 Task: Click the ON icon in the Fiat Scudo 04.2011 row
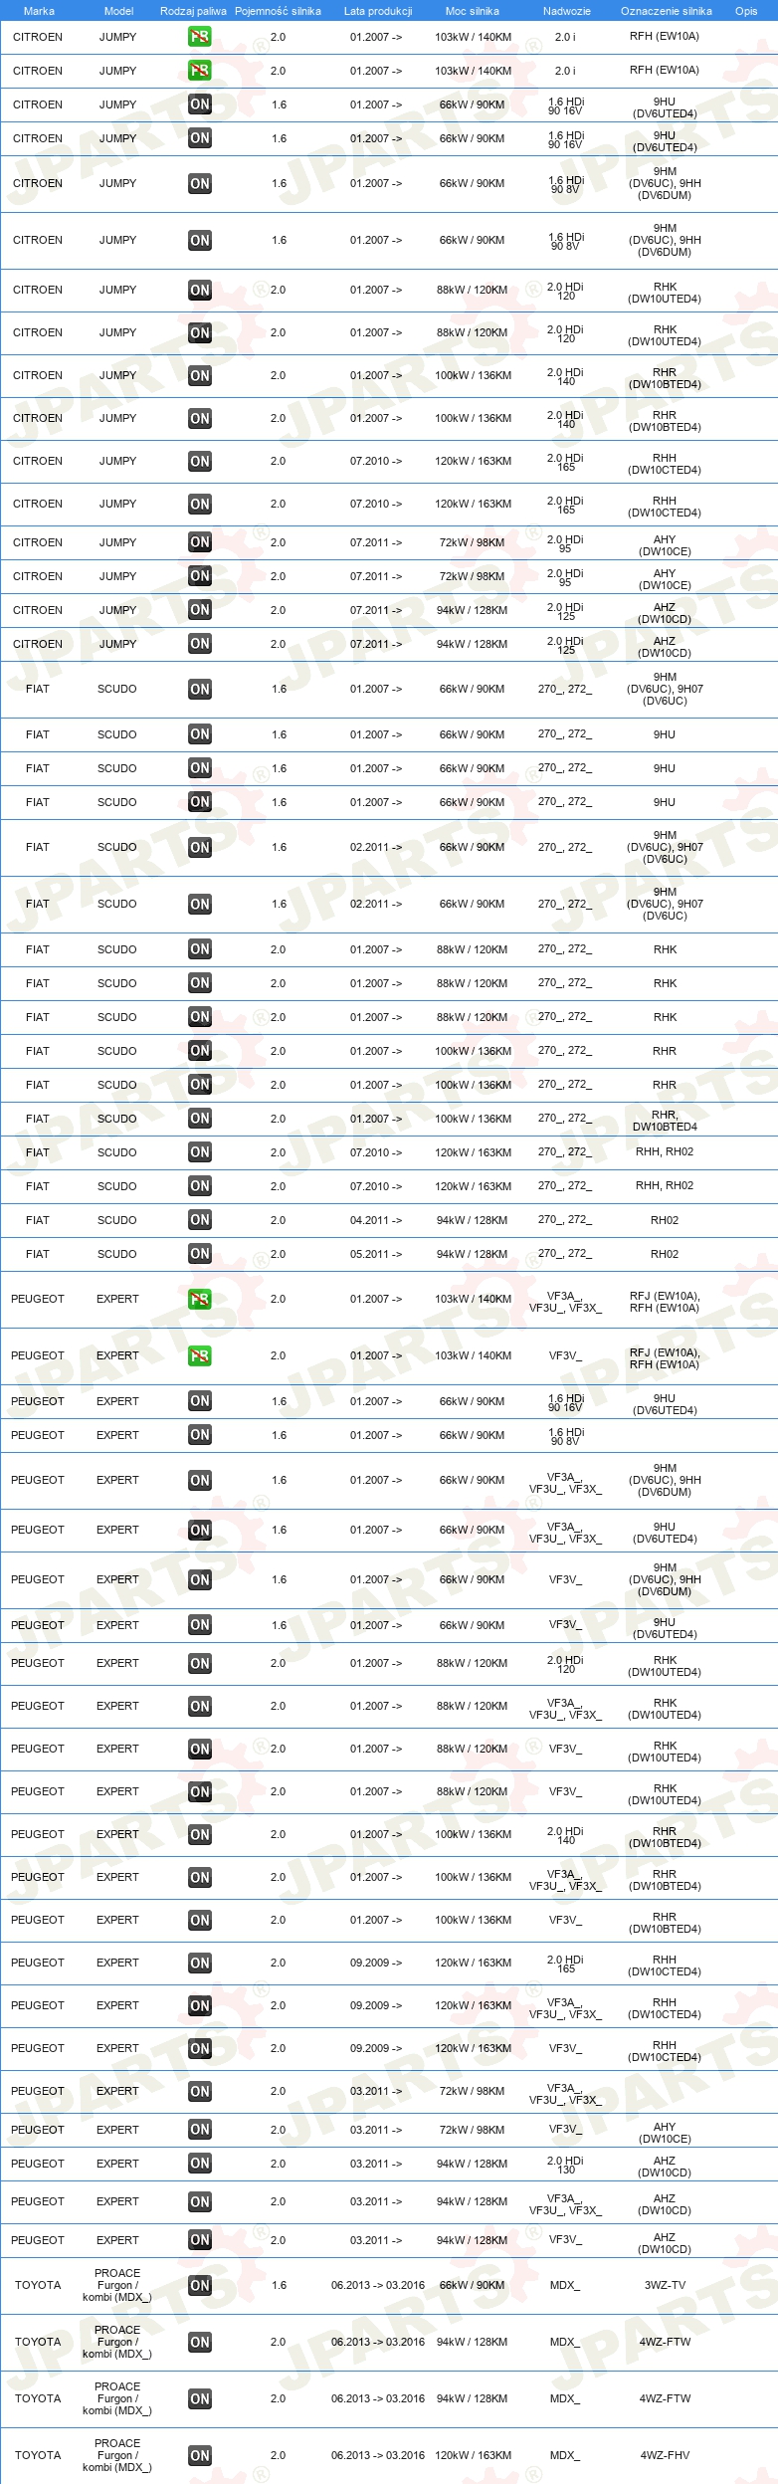point(199,1220)
